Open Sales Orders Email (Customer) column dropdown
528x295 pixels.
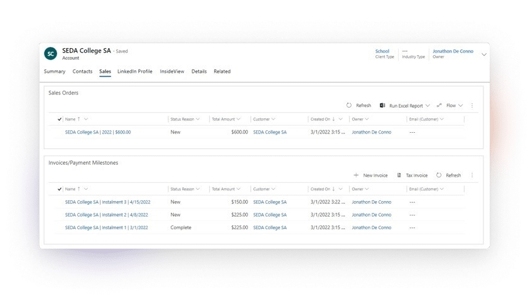442,119
